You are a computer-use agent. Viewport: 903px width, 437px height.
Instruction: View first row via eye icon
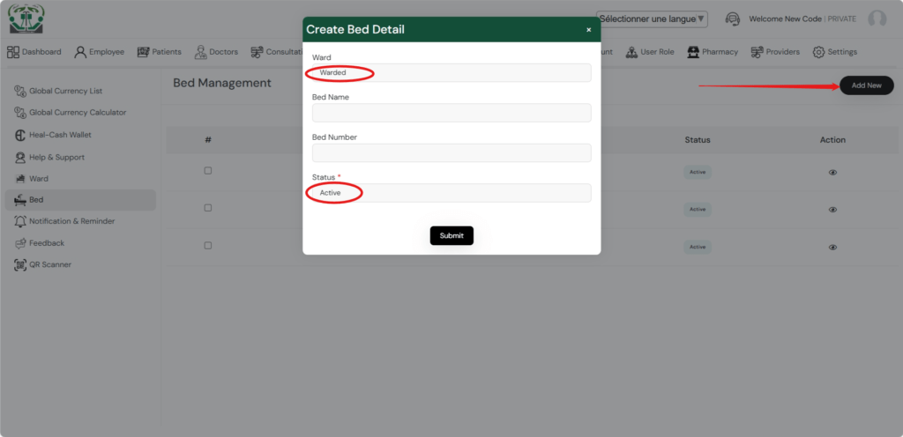[x=832, y=173]
